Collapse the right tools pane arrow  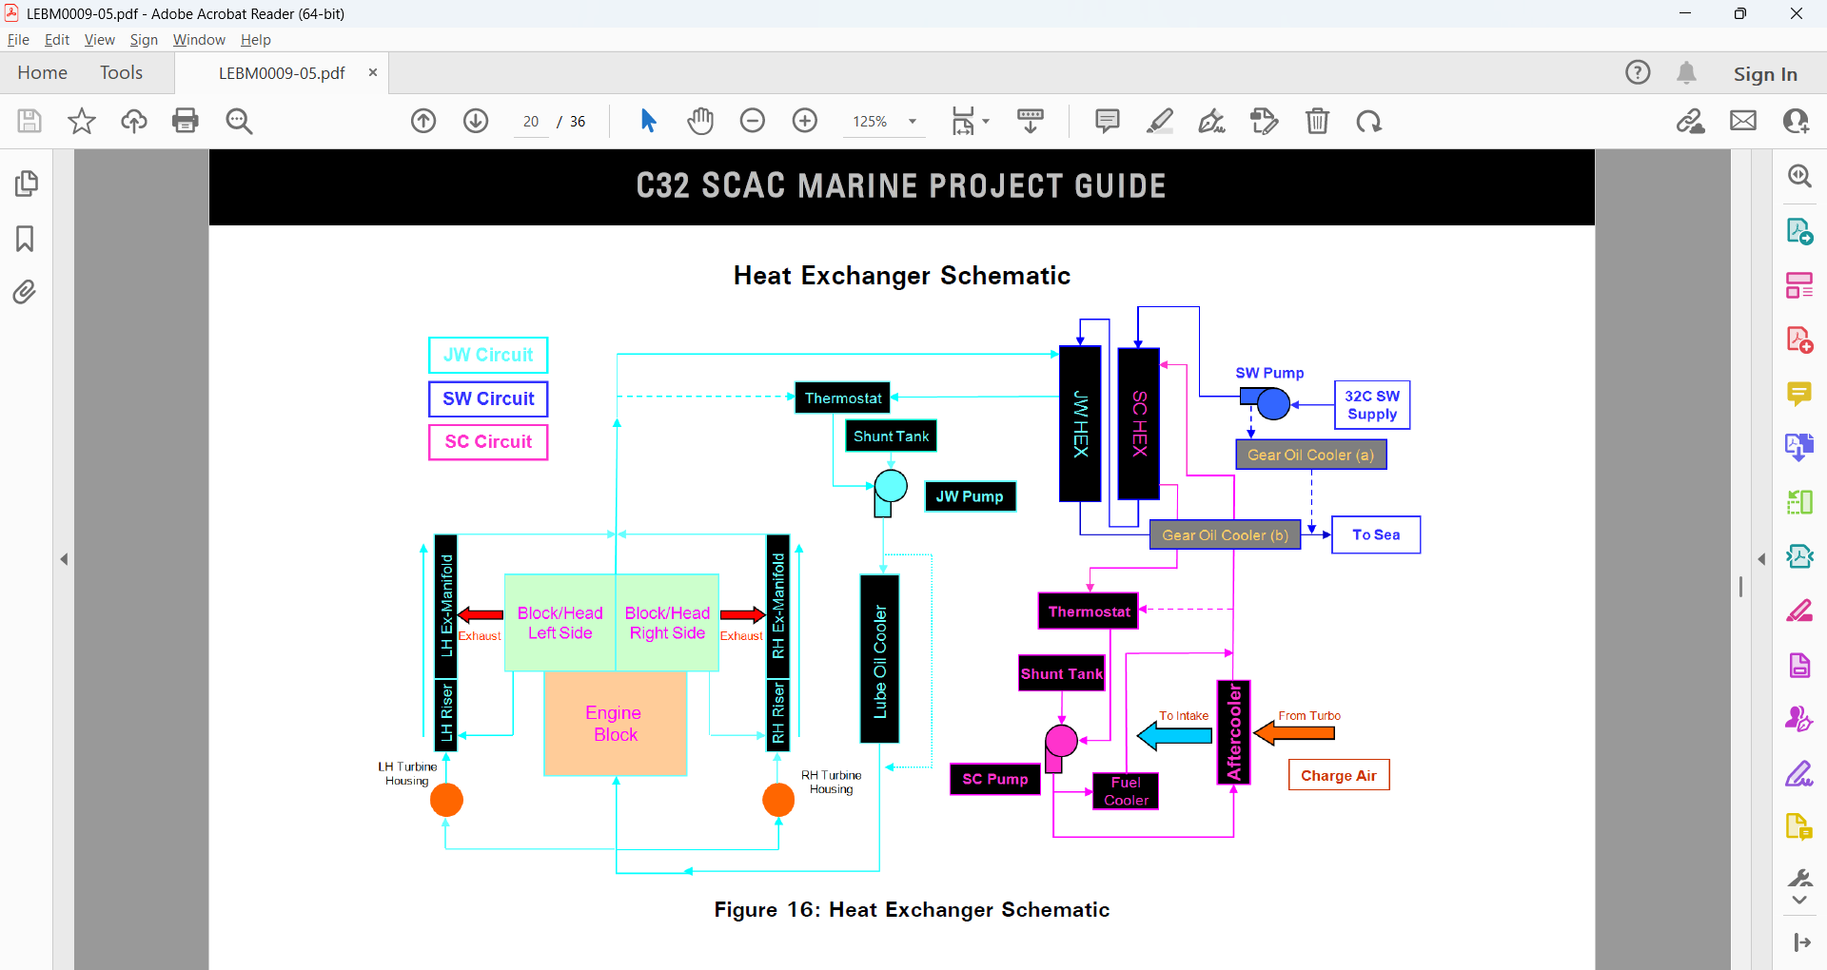click(x=1761, y=559)
